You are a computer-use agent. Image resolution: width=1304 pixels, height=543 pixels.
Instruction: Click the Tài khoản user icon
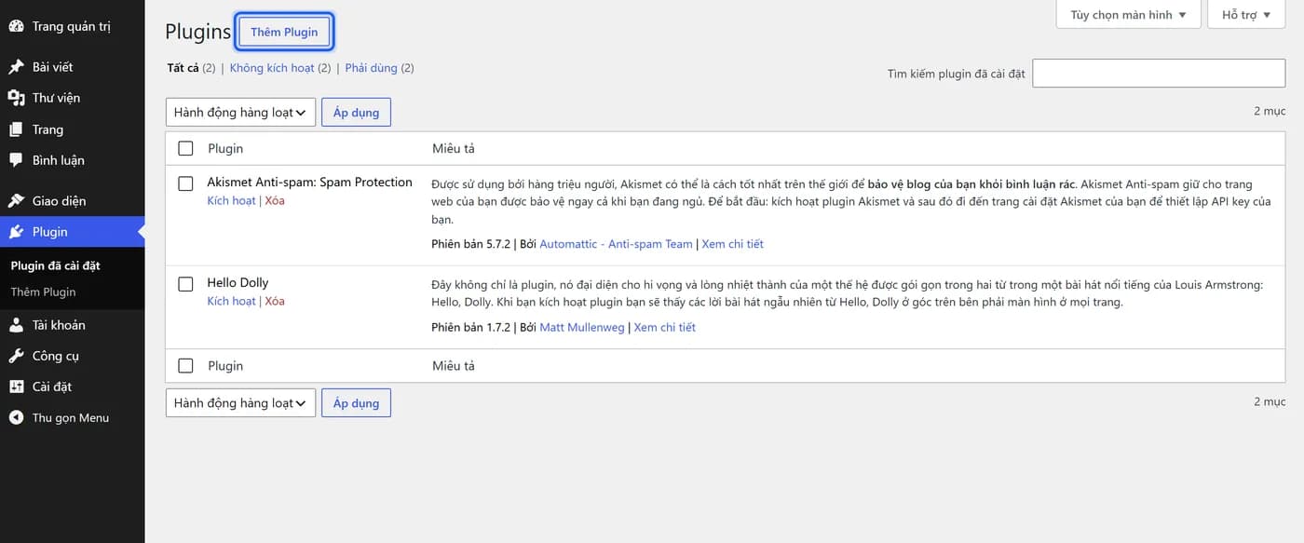(16, 325)
